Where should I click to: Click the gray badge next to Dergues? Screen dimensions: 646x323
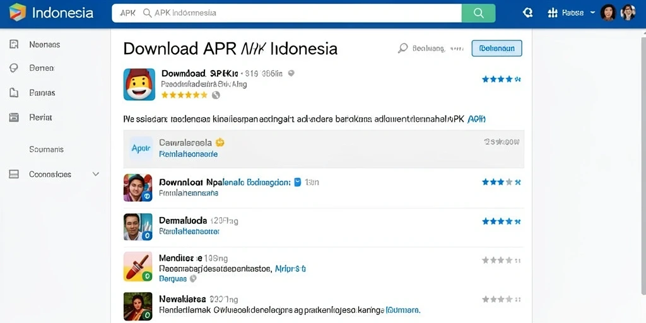click(x=193, y=278)
